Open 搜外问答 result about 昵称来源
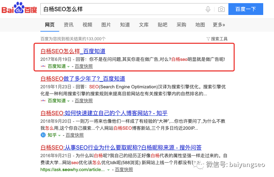 pyautogui.click(x=121, y=147)
